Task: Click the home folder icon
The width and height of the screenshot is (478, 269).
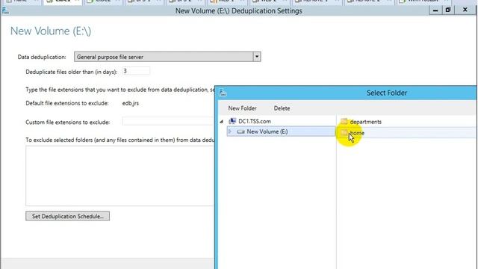Action: [344, 132]
